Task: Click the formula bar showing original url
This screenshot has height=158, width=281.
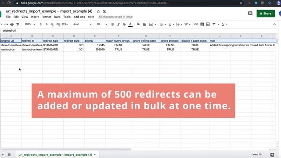Action: coord(140,31)
